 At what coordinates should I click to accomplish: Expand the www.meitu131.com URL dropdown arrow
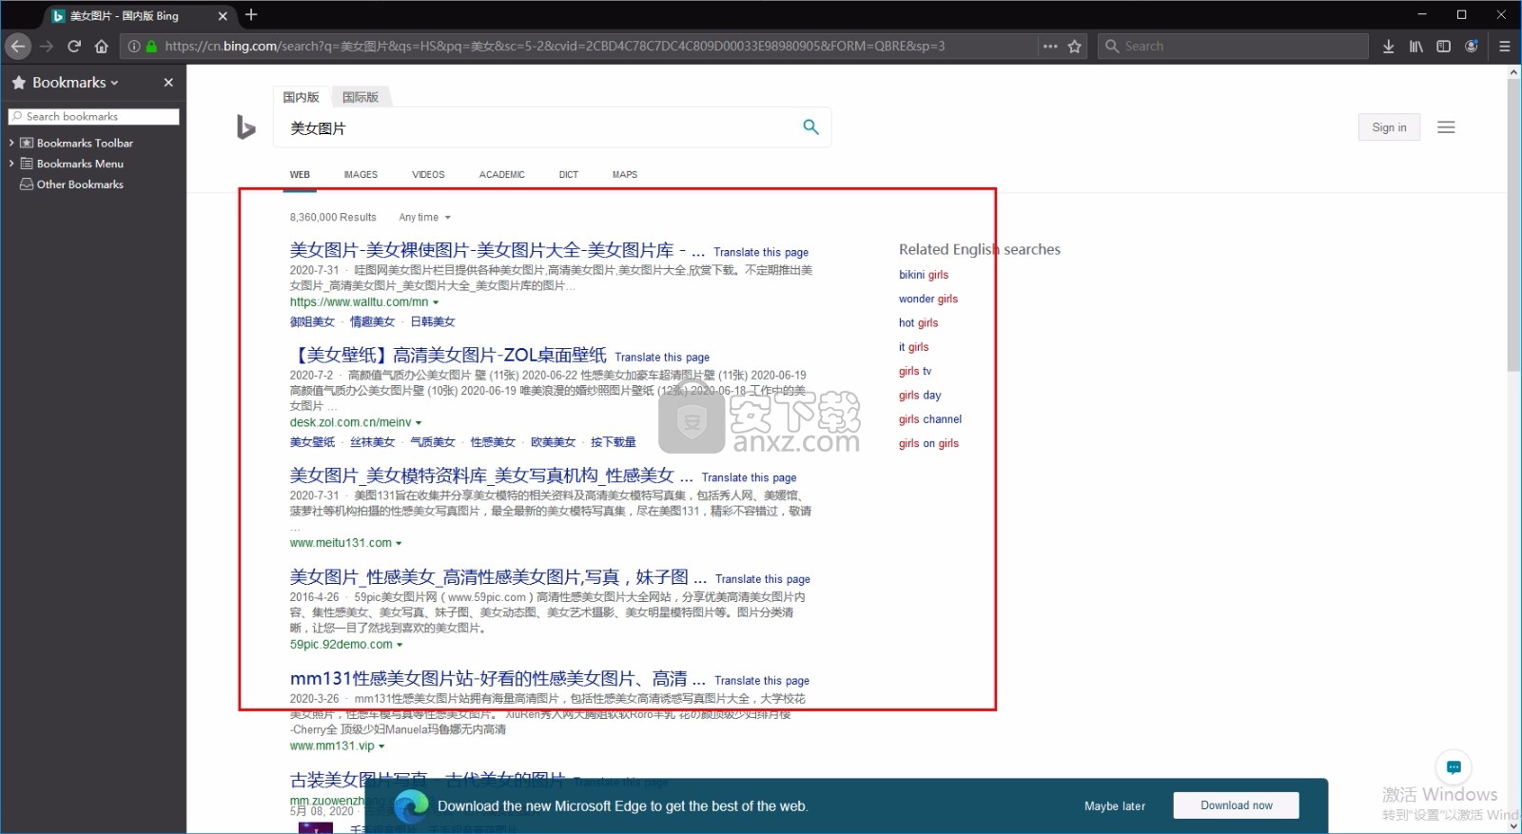pos(399,544)
